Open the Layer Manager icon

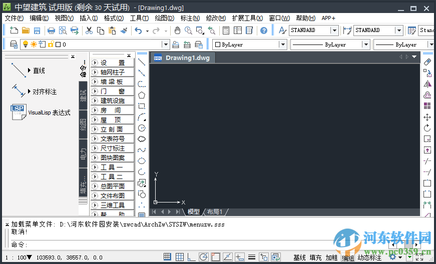coord(14,44)
